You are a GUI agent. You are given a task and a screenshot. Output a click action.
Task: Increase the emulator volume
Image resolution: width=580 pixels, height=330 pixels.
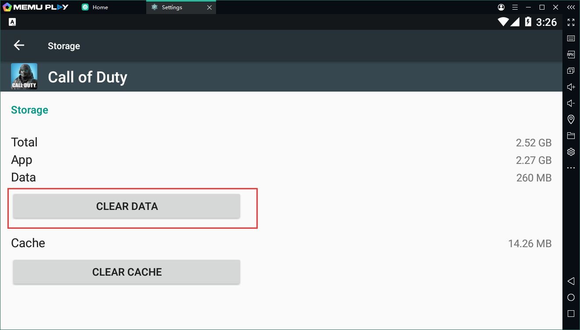pyautogui.click(x=571, y=87)
